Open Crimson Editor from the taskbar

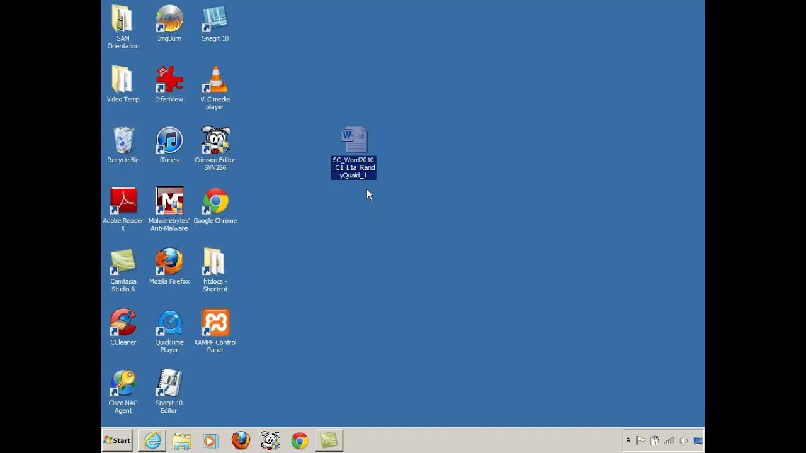(270, 440)
